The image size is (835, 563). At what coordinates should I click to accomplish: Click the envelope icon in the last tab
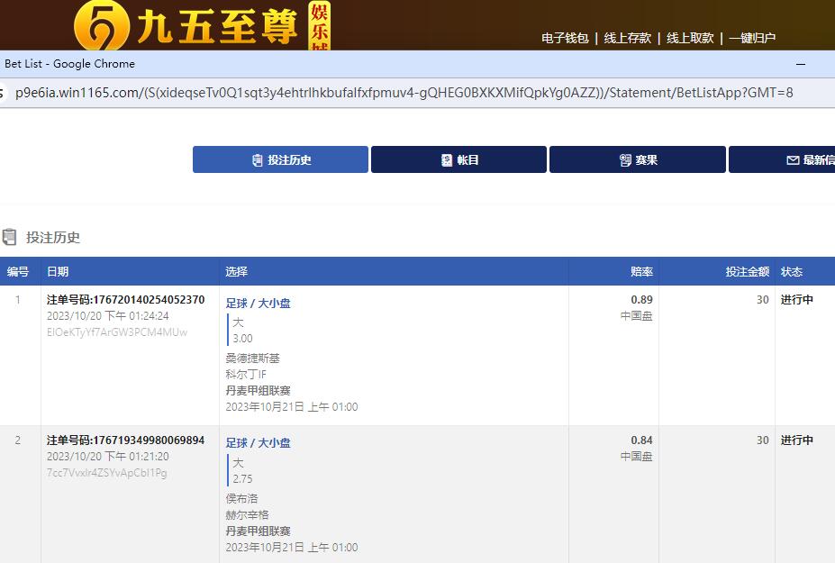tap(793, 160)
